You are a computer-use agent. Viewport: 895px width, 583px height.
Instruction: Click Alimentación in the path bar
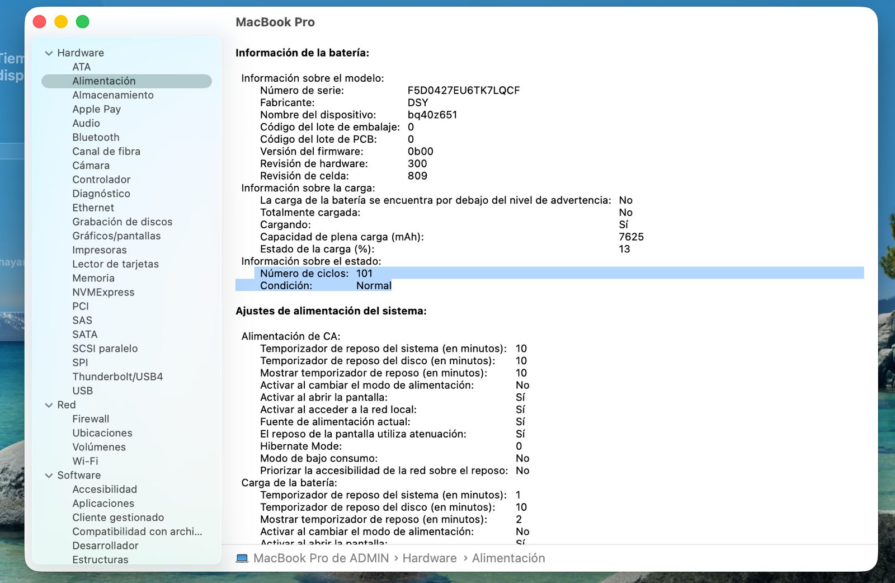[x=508, y=558]
